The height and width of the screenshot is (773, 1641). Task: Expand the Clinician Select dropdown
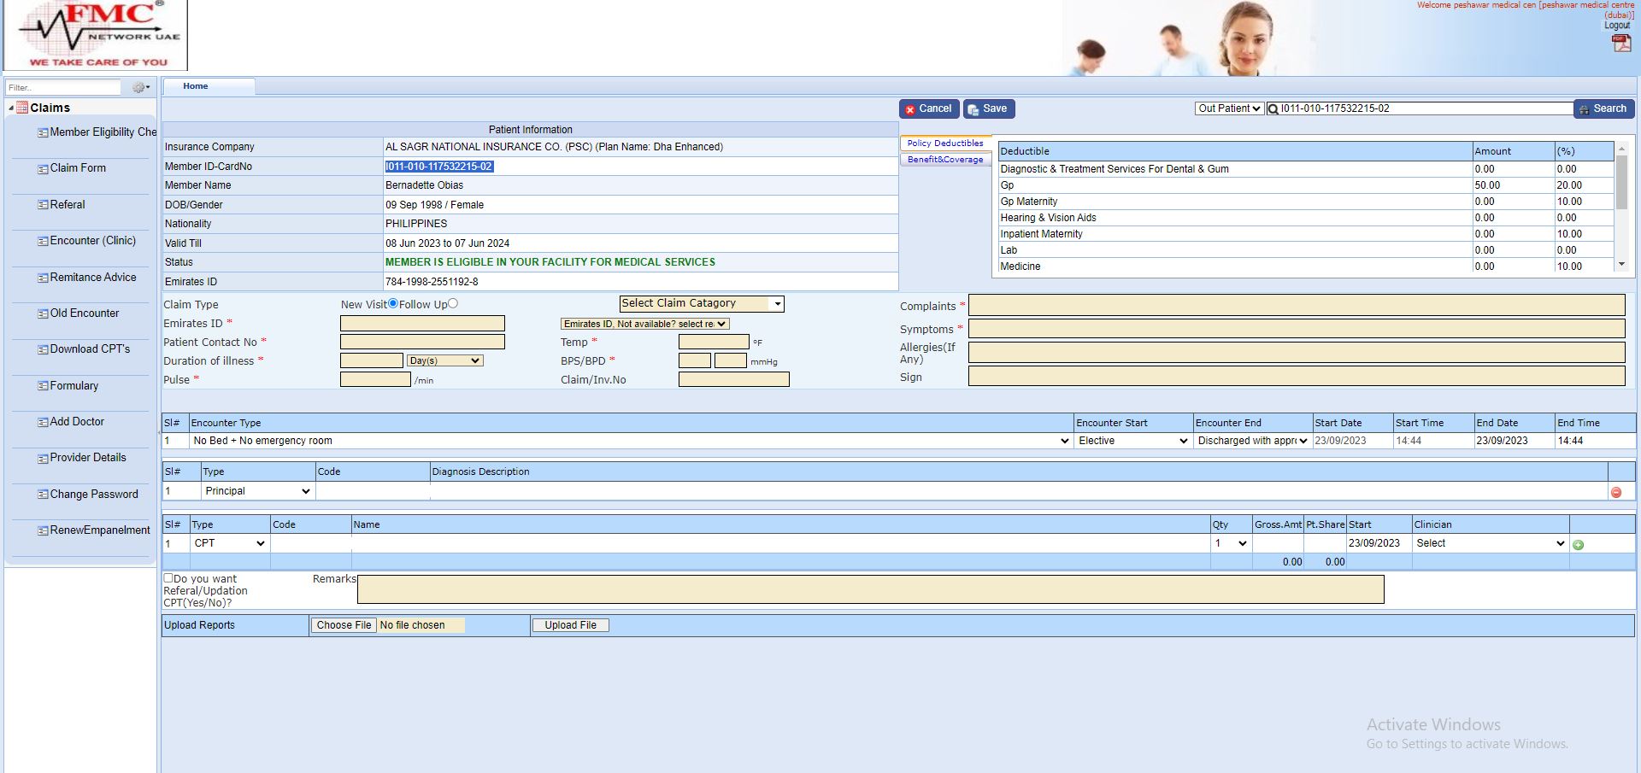(1490, 543)
